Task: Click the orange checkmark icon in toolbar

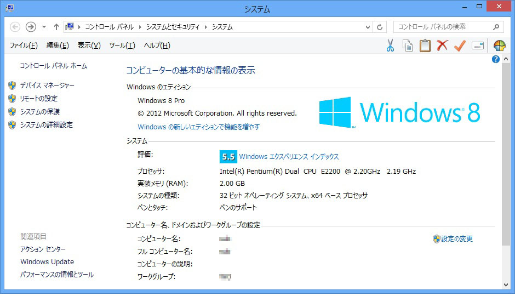Action: tap(460, 45)
